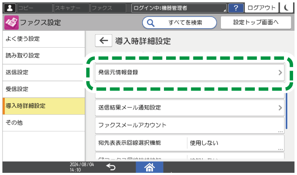Click the blue vertical scrollbar
This screenshot has height=175, width=297.
click(x=287, y=110)
